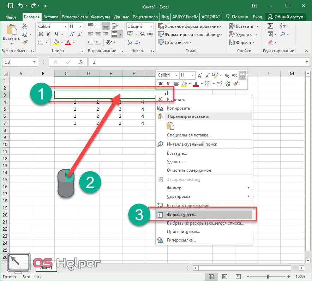Image resolution: width=312 pixels, height=281 pixels.
Task: Switch to Page Layout view in the status bar
Action: coord(225,276)
